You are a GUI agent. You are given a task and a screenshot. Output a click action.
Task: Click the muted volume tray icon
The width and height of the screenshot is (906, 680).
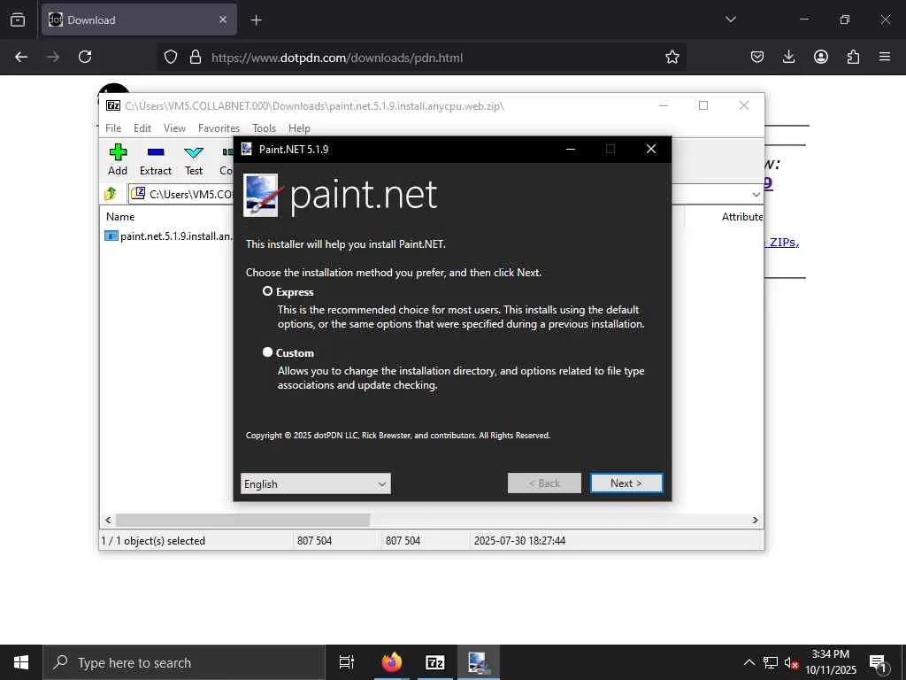[791, 662]
